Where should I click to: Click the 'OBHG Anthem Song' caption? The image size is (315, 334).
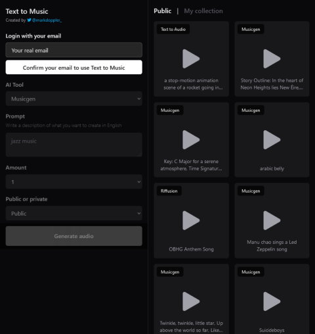pyautogui.click(x=191, y=249)
